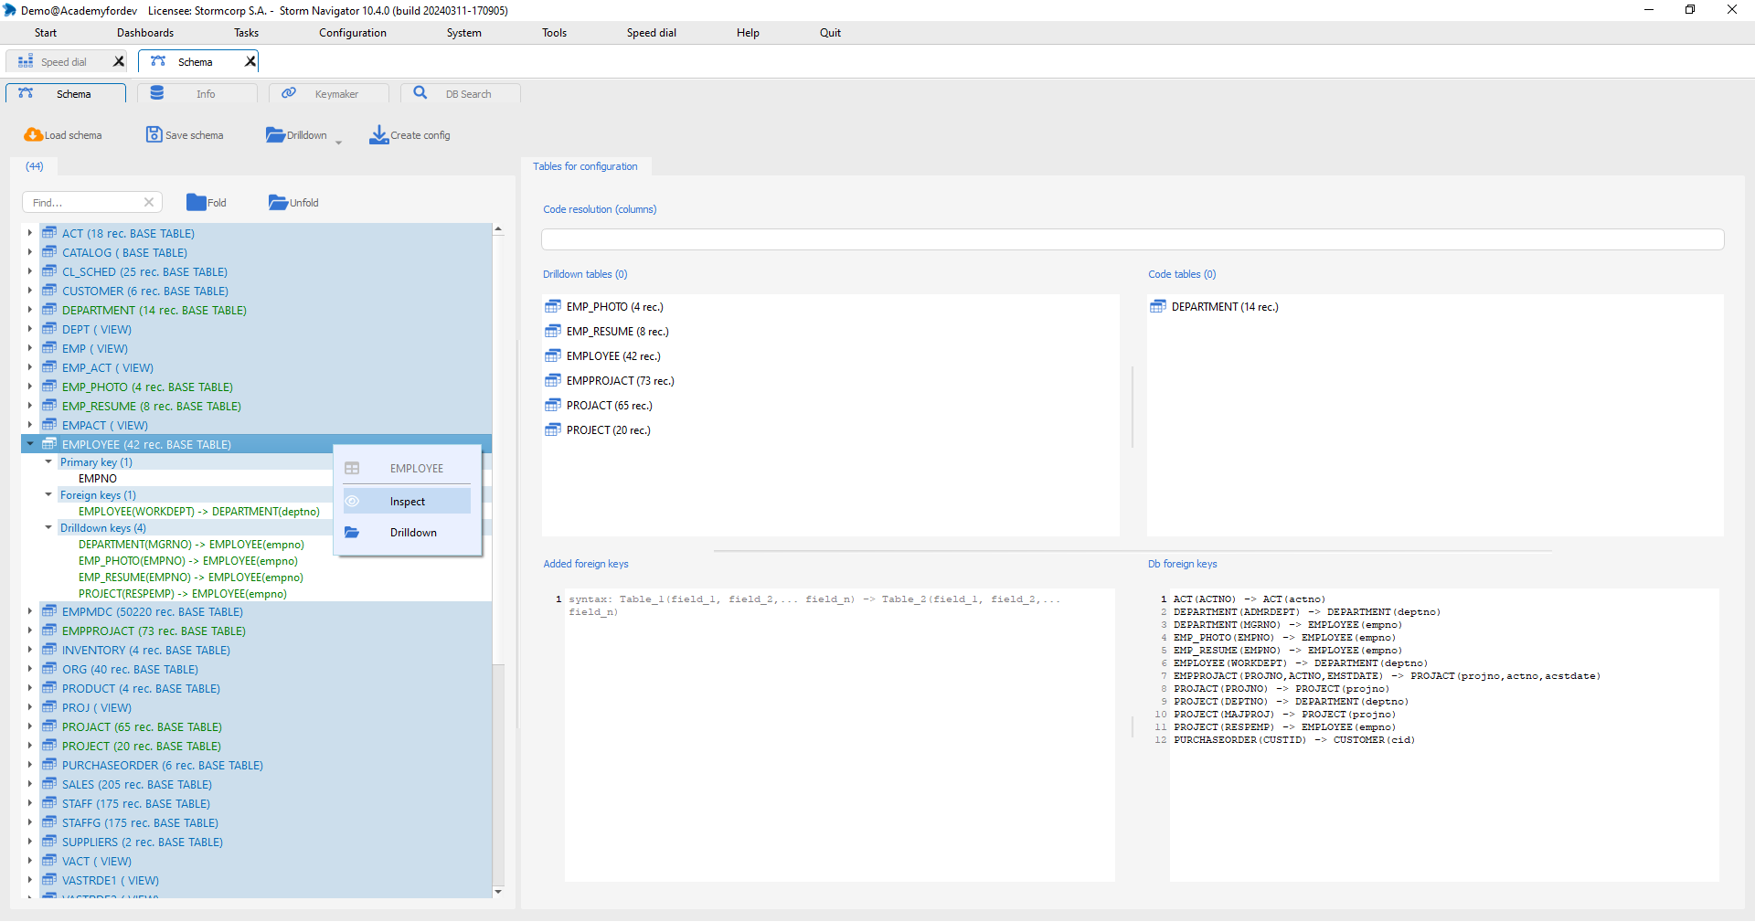Screen dimensions: 1755x922
Task: Select the EMPNO primary key entry
Action: [x=98, y=479]
